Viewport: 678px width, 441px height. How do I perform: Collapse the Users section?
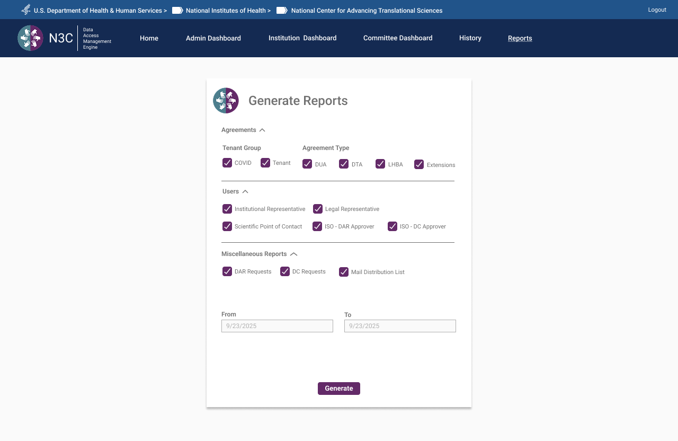click(246, 191)
